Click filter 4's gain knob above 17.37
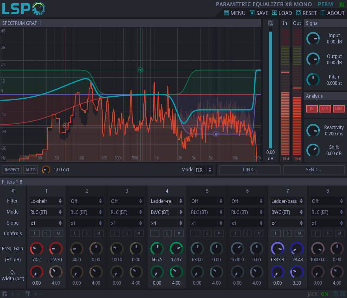Screen dimensions: 347x298 pos(176,249)
